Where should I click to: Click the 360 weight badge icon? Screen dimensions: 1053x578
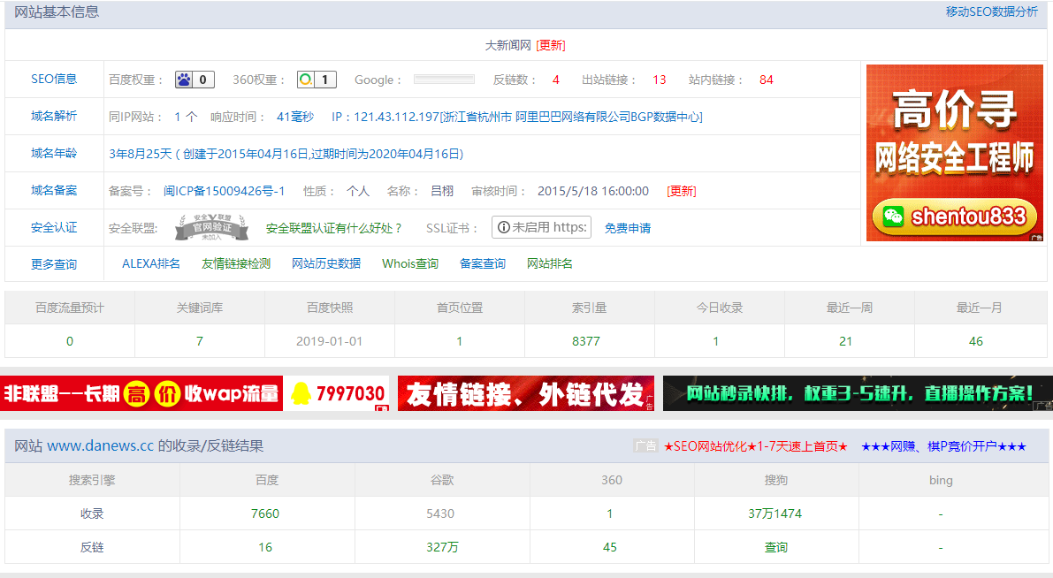click(316, 80)
